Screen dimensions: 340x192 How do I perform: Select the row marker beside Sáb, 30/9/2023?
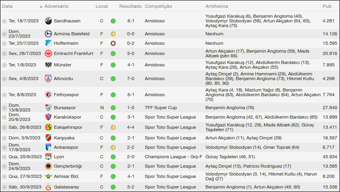(x=4, y=187)
